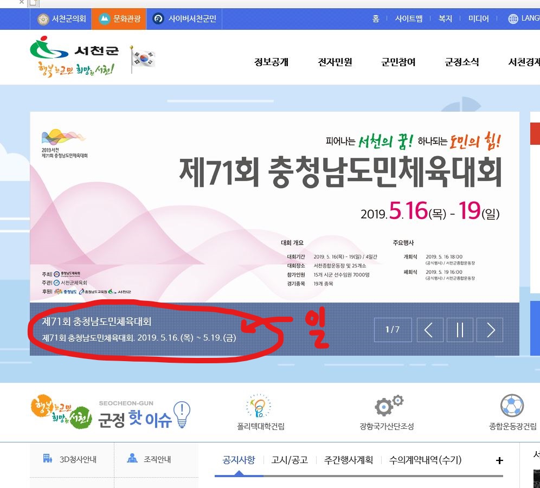540x488 pixels.
Task: Click the 2019 서천 도민체육대회 emblem in banner
Action: 65,144
